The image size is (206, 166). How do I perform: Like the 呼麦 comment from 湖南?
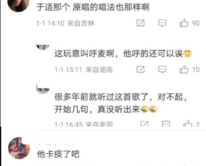[x=184, y=69]
